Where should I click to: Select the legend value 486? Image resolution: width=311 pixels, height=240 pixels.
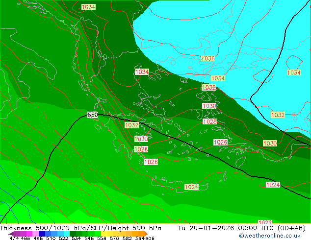pyautogui.click(x=26, y=238)
